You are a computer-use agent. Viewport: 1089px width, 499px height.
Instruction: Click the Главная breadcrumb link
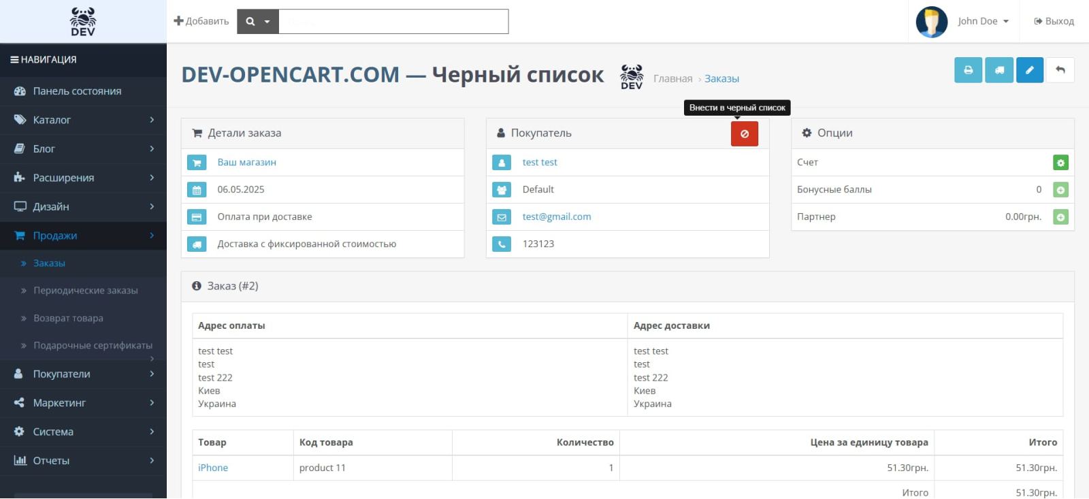(672, 79)
